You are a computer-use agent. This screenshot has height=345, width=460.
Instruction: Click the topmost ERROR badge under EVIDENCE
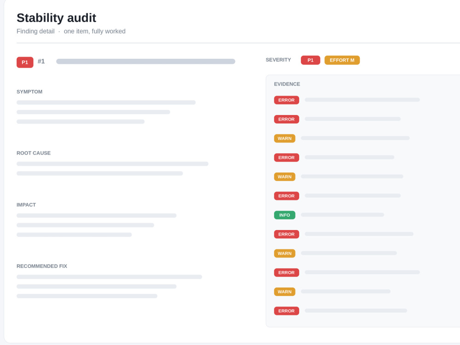[x=287, y=100]
